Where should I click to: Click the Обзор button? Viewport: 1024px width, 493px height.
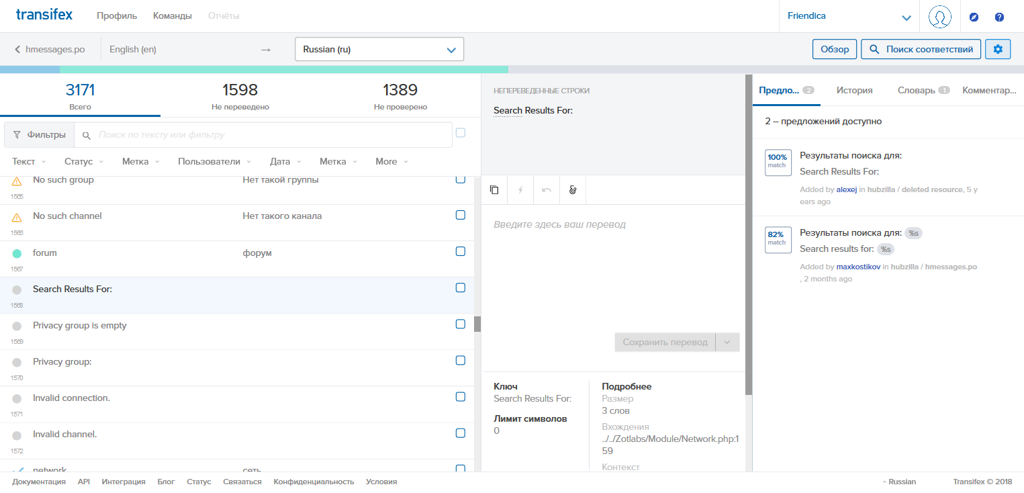pyautogui.click(x=835, y=49)
